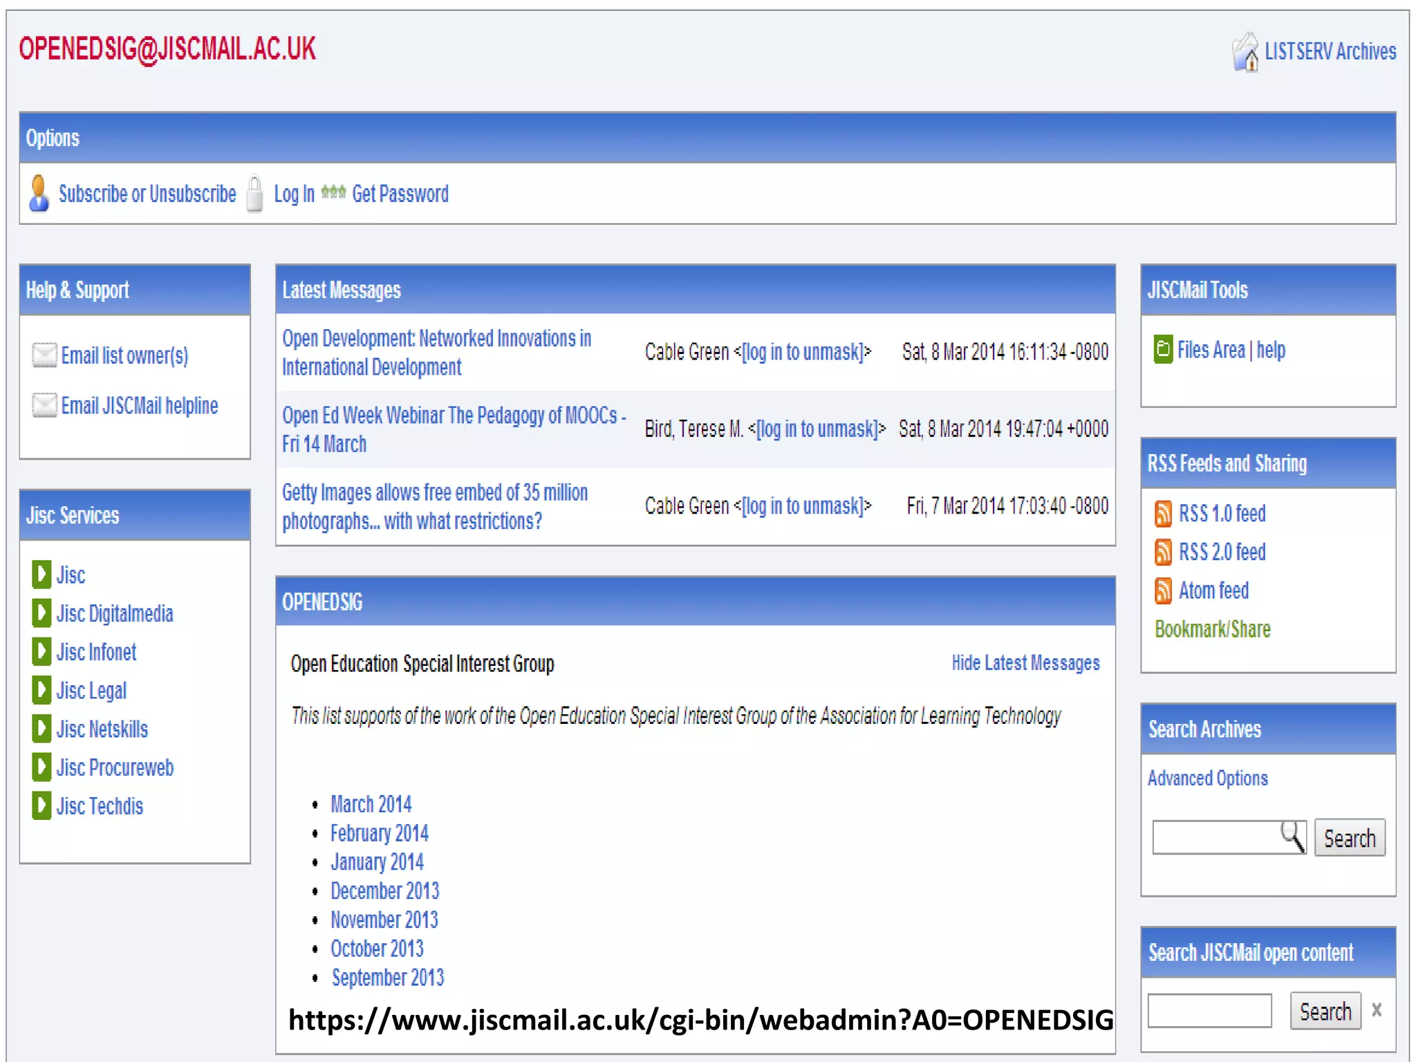Open the Jisc Techdis link

(100, 806)
